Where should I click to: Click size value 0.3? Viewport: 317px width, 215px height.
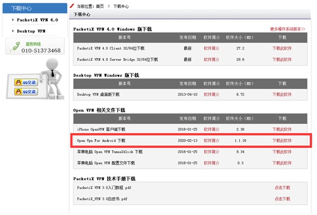click(240, 163)
